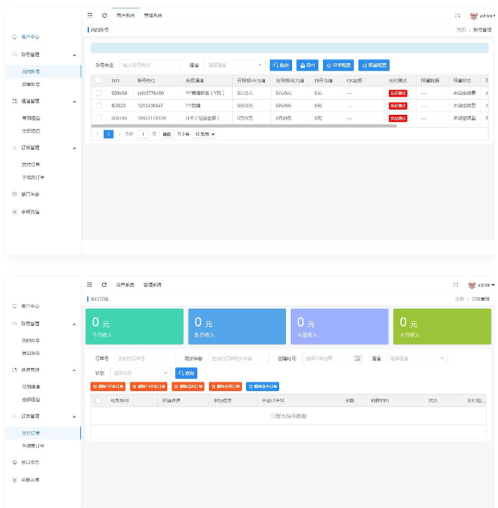Check the box for account row 630c99
The image size is (498, 508).
pos(98,93)
